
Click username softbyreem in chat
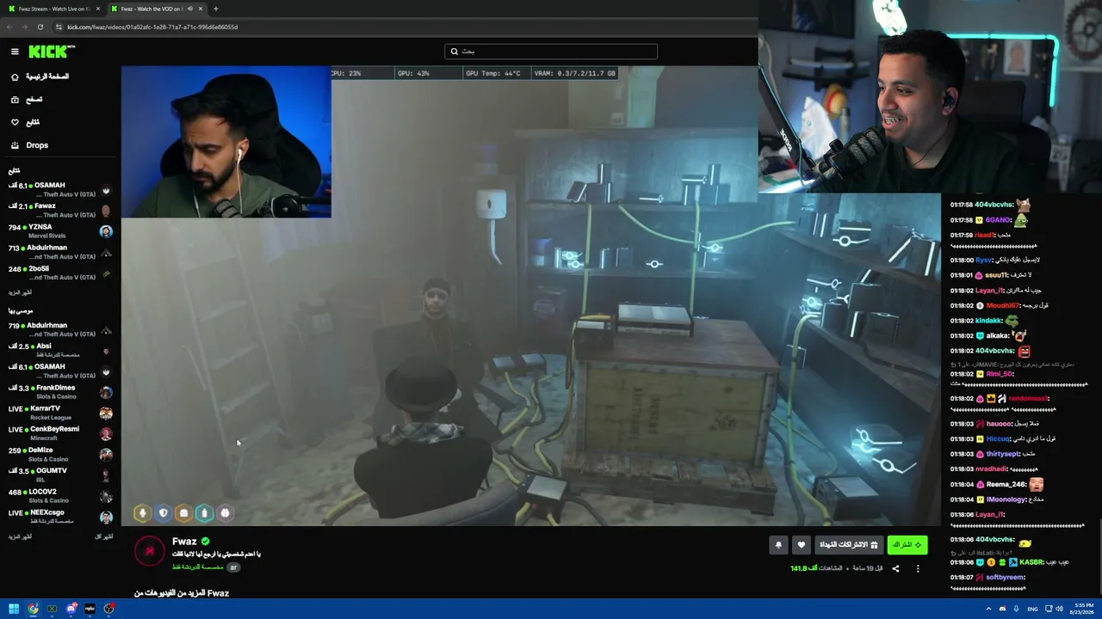click(x=1006, y=577)
